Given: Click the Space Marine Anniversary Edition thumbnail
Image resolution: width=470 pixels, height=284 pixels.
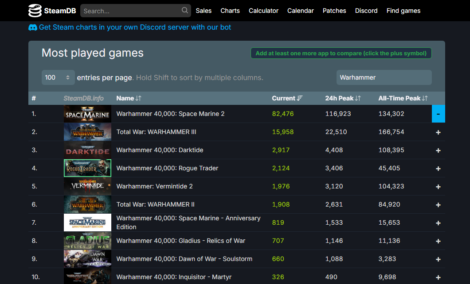Looking at the screenshot, I should (87, 223).
